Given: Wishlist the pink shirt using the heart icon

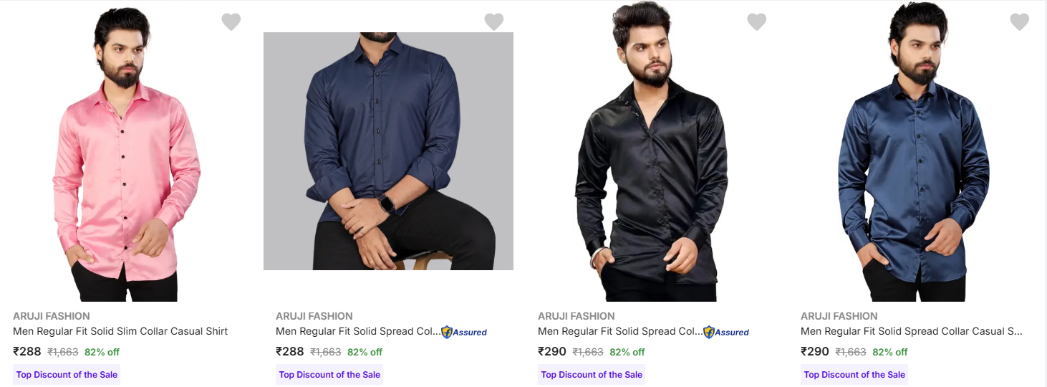Looking at the screenshot, I should point(231,22).
